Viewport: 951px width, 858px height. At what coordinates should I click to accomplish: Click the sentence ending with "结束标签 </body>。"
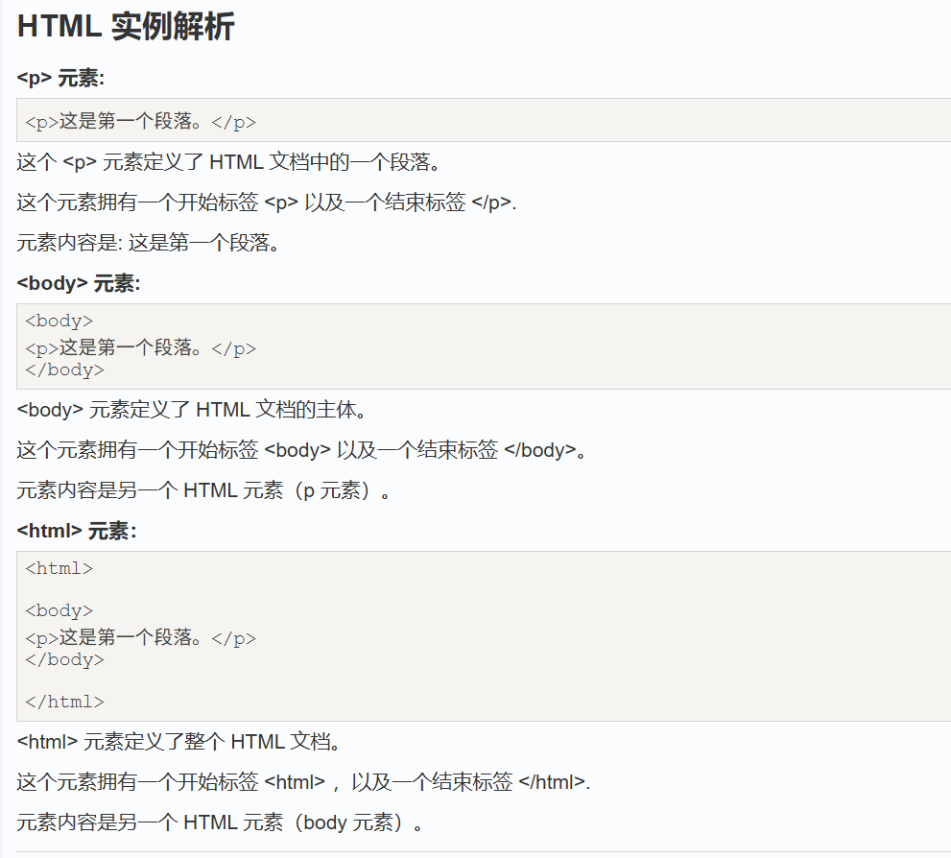(301, 450)
